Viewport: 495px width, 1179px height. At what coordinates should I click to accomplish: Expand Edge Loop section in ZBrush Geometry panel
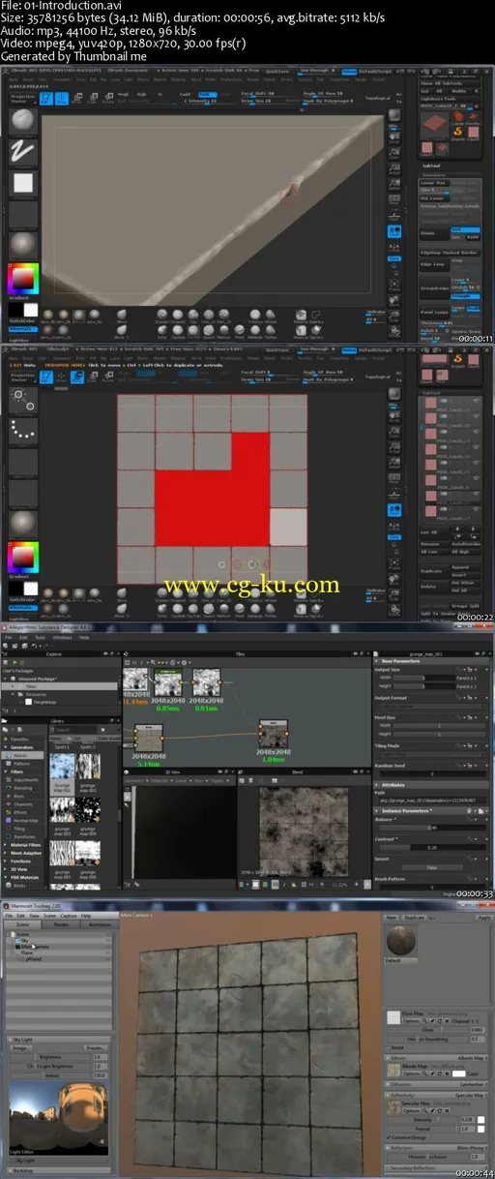pyautogui.click(x=434, y=264)
